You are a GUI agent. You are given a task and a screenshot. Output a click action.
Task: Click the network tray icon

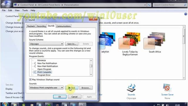click(x=159, y=105)
